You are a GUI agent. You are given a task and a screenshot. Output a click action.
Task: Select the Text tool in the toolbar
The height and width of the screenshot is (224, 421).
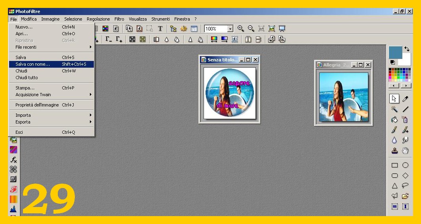(160, 28)
